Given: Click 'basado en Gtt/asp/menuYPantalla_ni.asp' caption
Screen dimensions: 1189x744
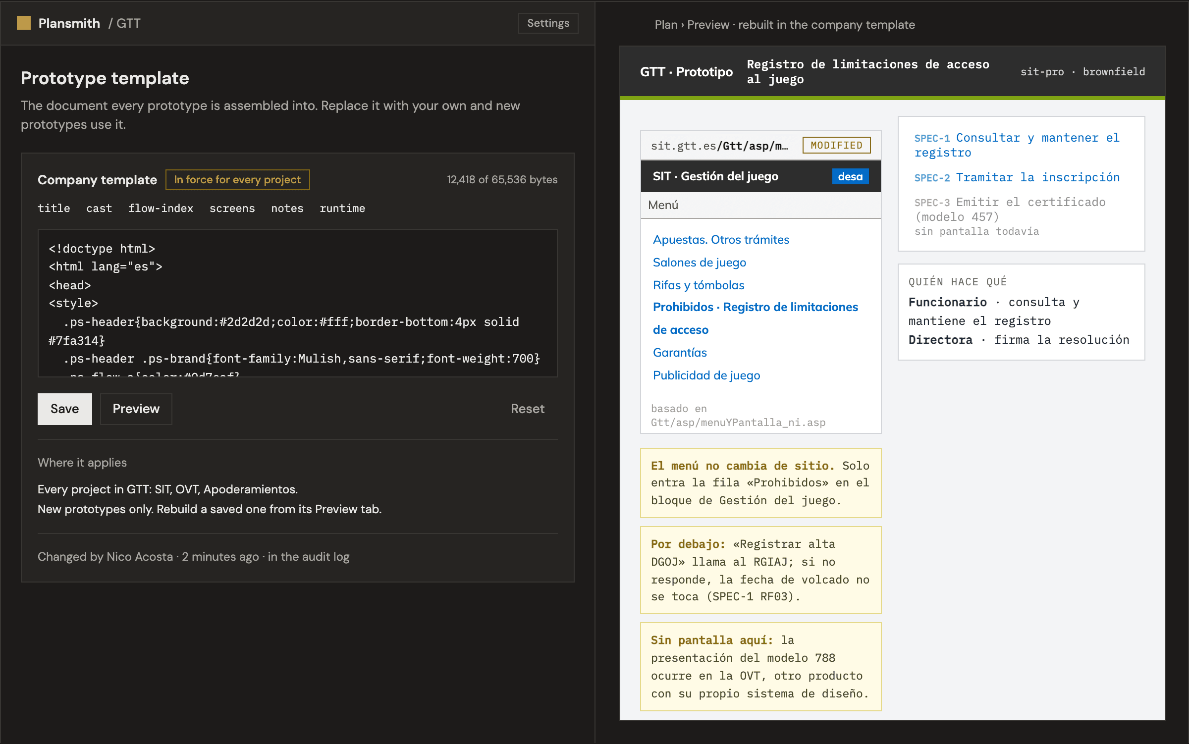Looking at the screenshot, I should [x=738, y=416].
